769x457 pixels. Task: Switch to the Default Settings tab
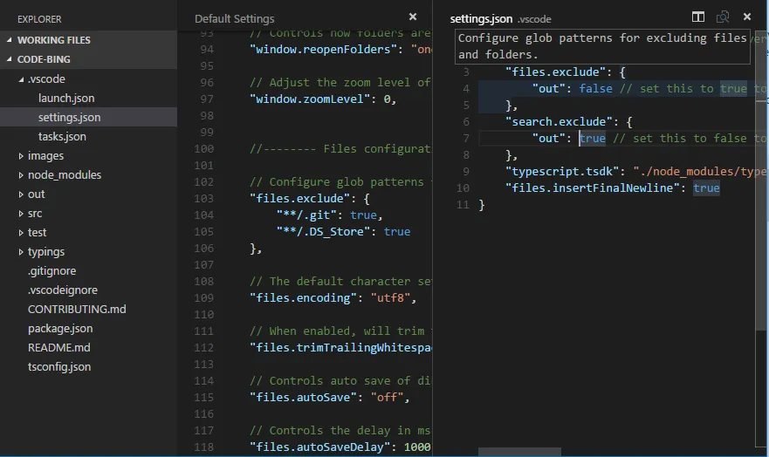[235, 18]
